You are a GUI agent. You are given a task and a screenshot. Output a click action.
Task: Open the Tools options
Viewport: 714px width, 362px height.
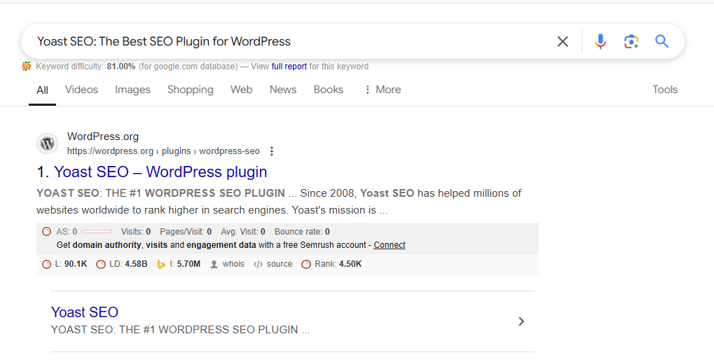point(664,90)
